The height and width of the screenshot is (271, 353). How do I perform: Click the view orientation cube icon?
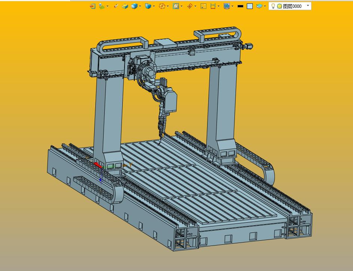coord(148,6)
